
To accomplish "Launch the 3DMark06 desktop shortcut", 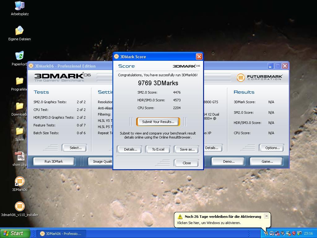I will 20,184.
